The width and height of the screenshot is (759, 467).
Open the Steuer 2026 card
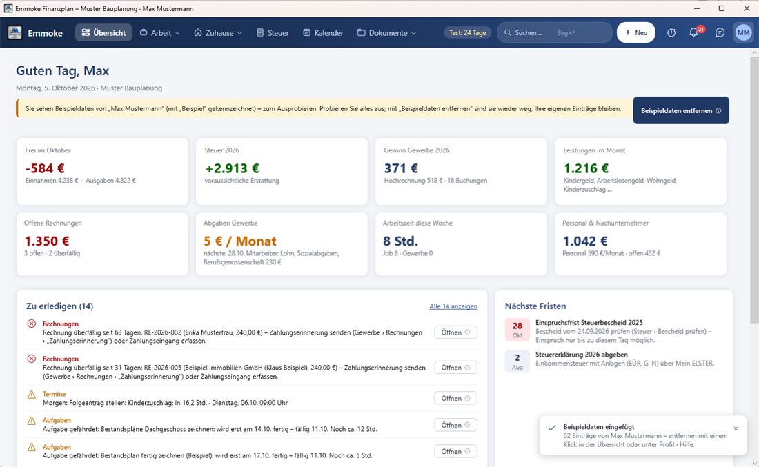(282, 171)
